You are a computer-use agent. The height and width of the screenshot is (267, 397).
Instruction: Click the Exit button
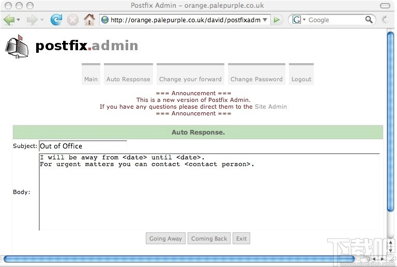tap(241, 239)
